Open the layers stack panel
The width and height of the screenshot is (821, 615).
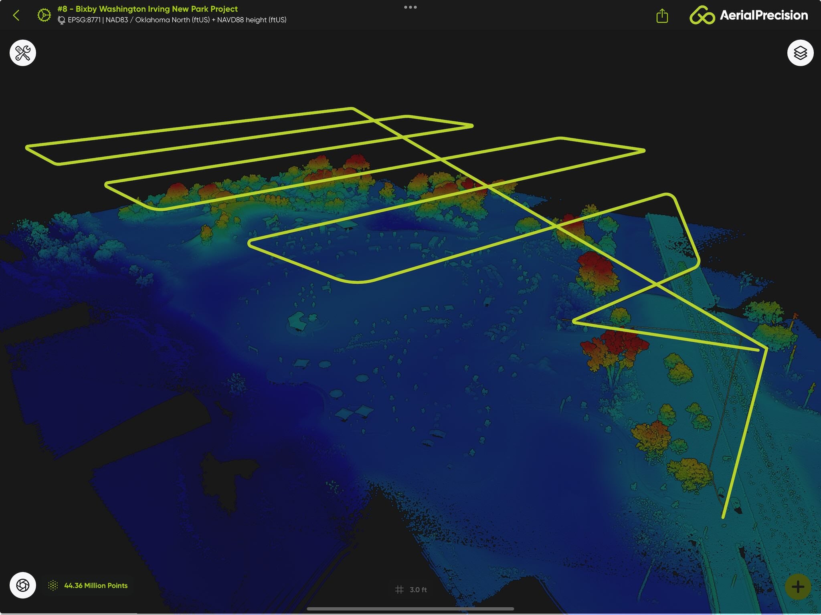[x=800, y=53]
